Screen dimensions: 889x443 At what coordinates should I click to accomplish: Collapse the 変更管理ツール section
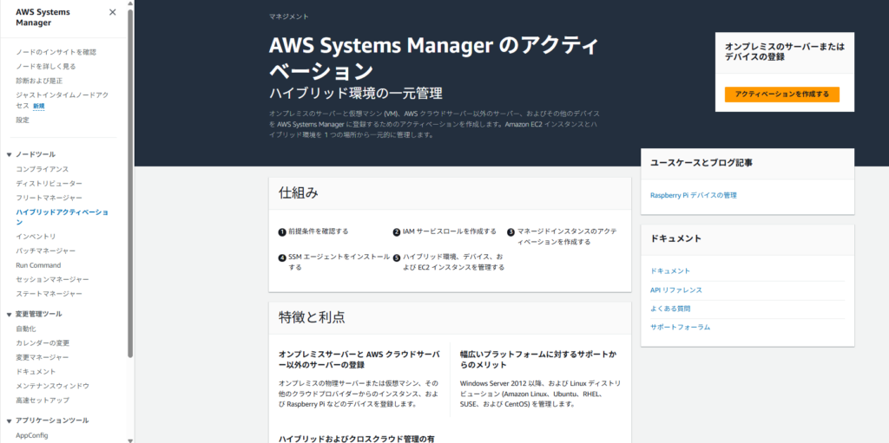coord(9,315)
